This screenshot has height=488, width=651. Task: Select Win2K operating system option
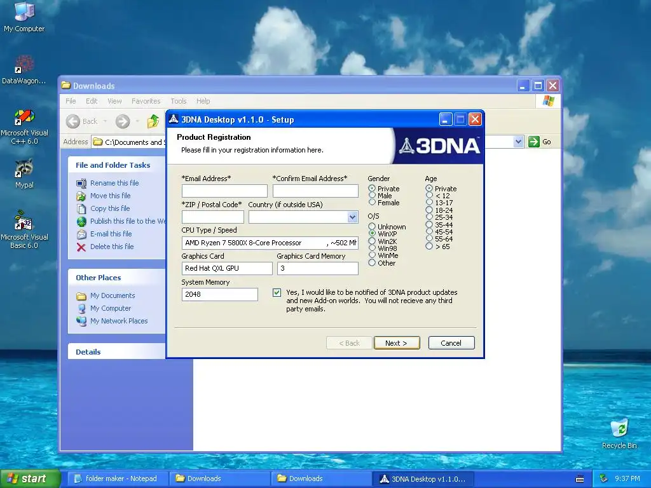[372, 241]
